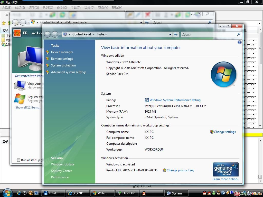Click the refresh button beside address bar

coord(176,34)
